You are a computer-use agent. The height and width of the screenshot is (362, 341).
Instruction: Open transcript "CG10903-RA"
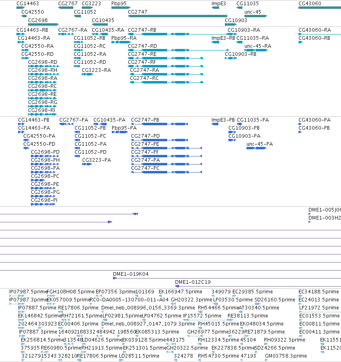(x=244, y=30)
